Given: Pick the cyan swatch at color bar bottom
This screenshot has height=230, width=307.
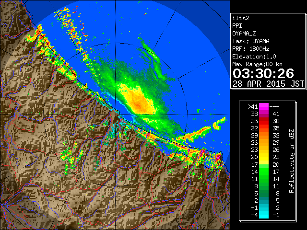Looking at the screenshot, I should point(264,215).
